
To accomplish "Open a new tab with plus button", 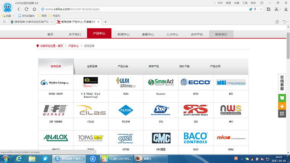I will [105, 22].
